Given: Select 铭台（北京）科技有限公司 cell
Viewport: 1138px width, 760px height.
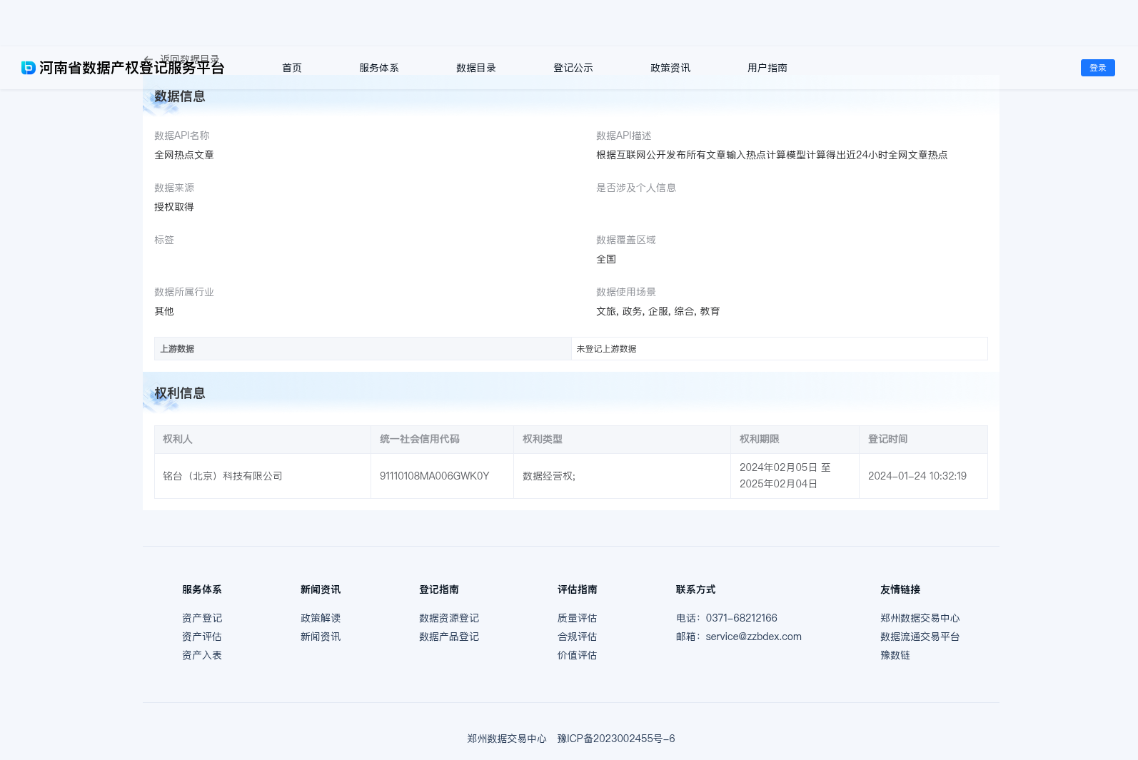Looking at the screenshot, I should pos(263,476).
